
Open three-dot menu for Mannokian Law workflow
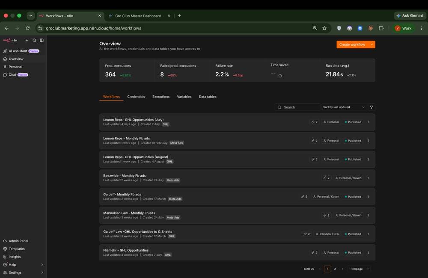point(368,215)
